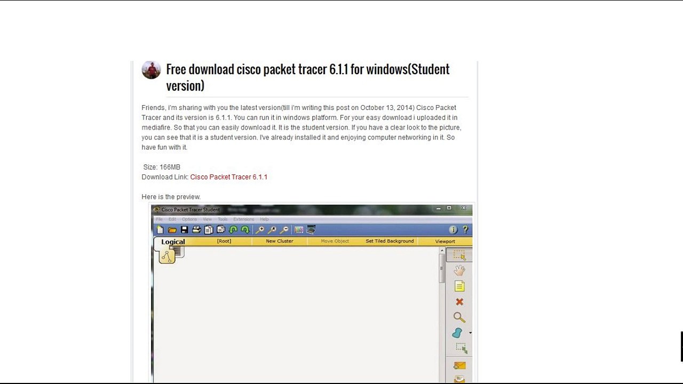Click the New Cluster button

280,241
